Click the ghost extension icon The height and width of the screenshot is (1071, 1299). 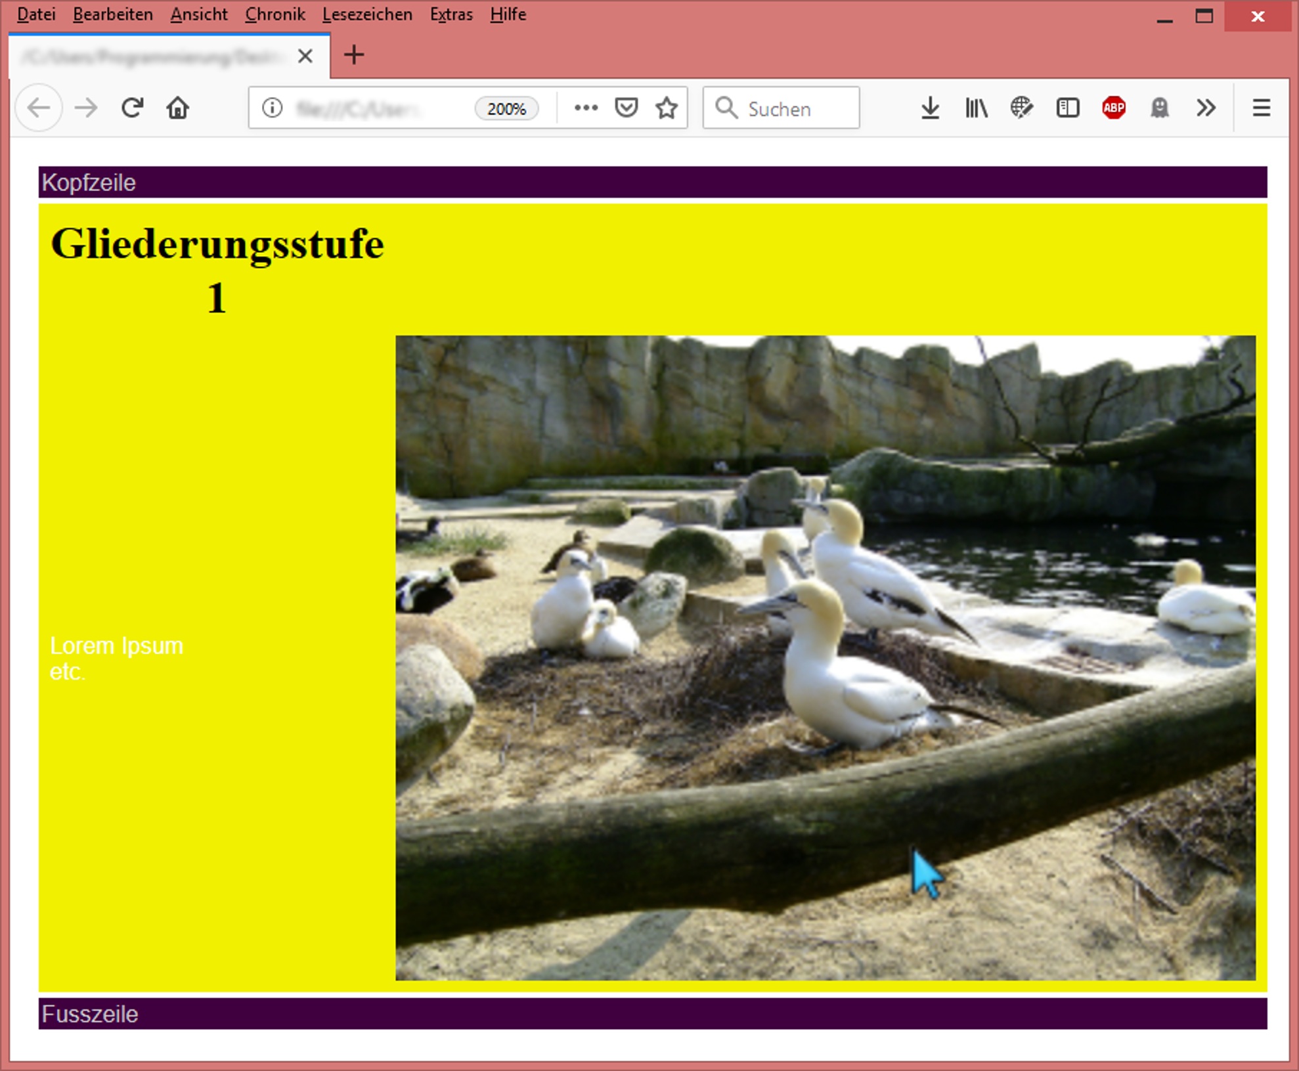1160,108
